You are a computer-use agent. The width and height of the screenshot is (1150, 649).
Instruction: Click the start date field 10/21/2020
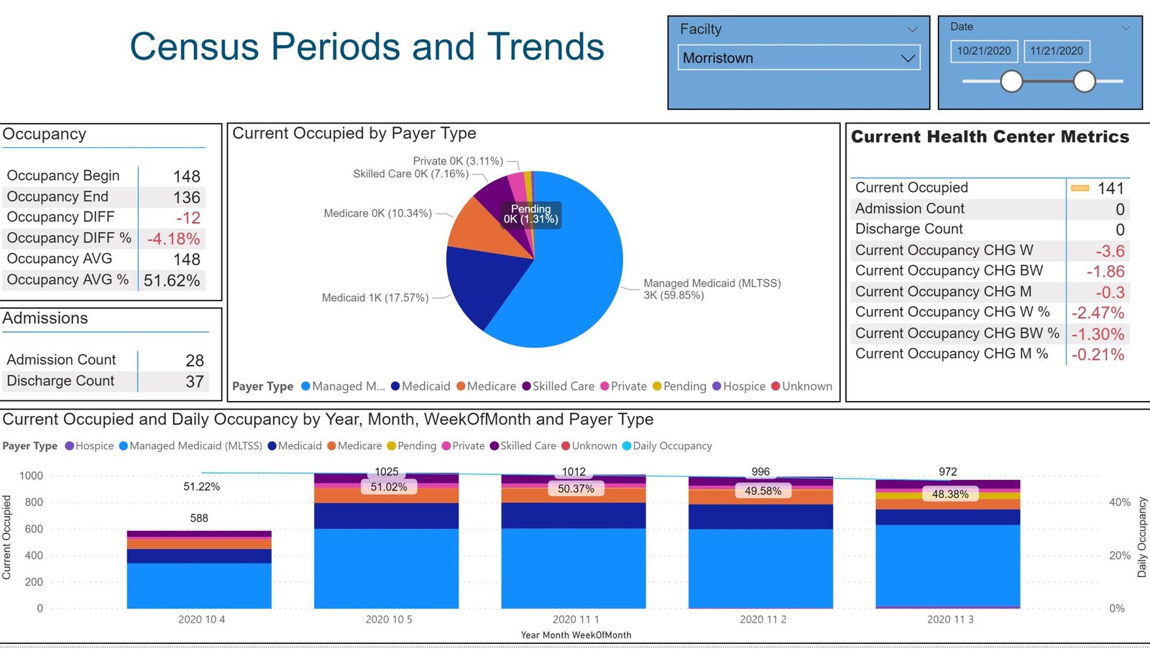983,51
